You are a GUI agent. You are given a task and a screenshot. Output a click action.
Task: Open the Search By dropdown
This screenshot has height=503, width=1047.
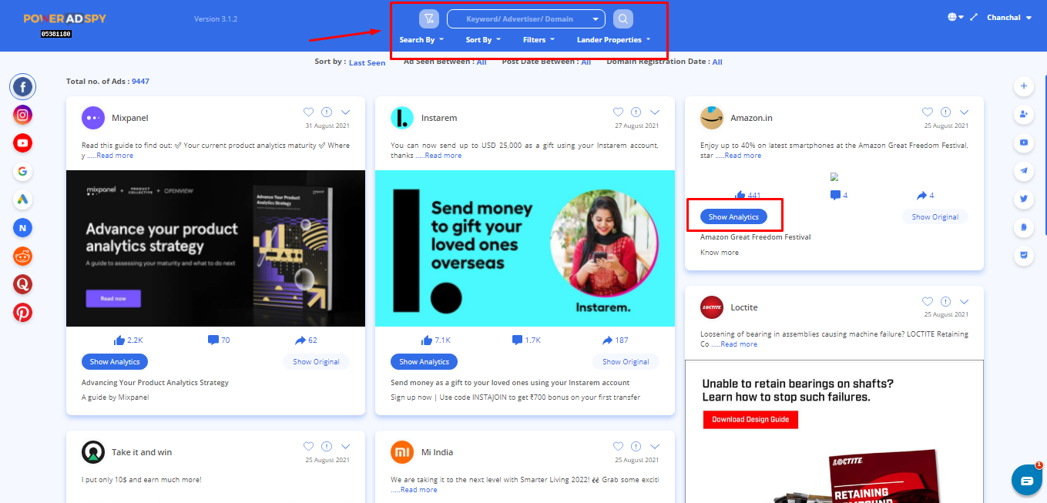(x=421, y=39)
